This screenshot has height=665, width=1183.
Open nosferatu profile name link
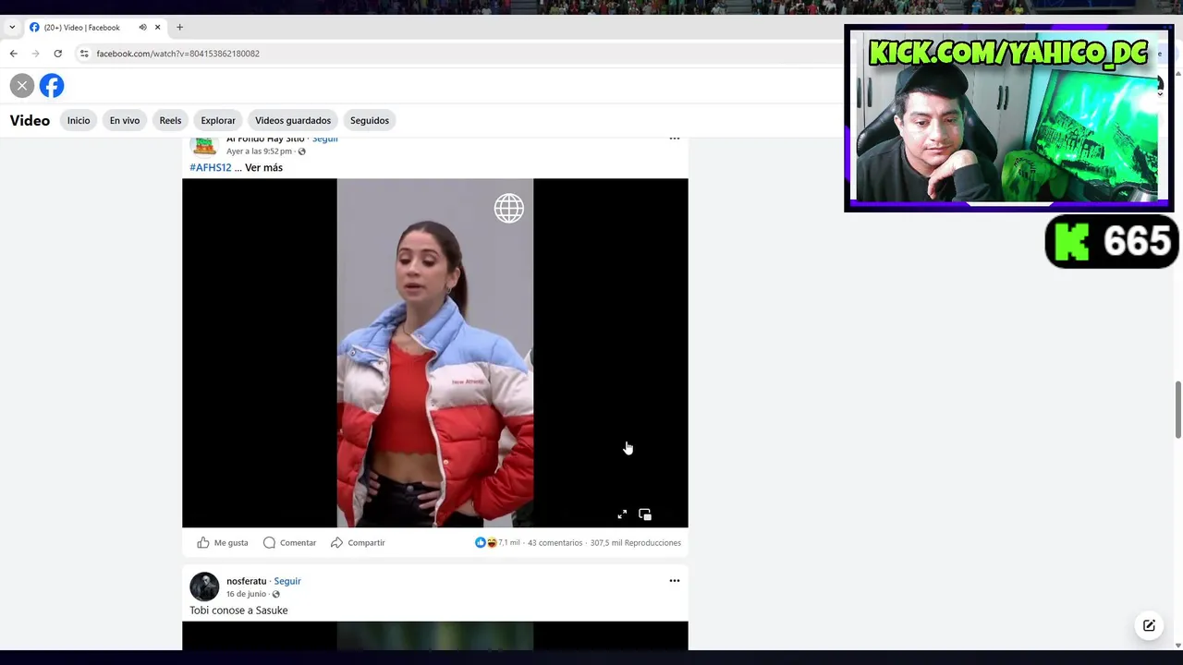[x=247, y=581]
